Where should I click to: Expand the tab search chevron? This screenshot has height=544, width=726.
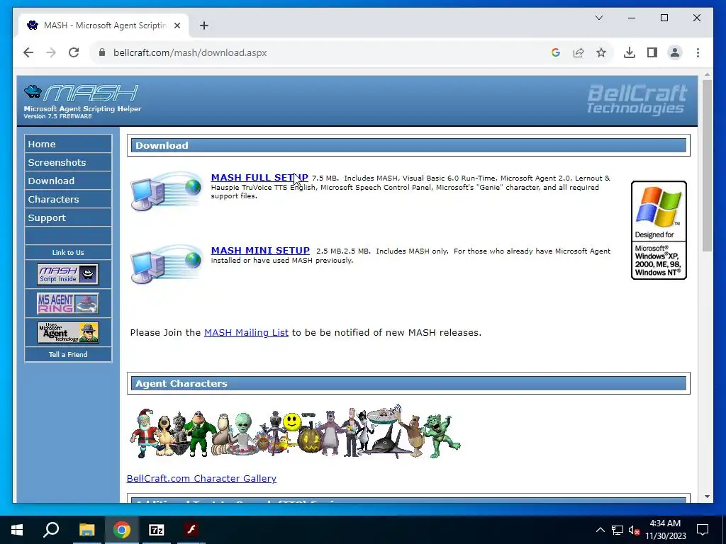598,18
